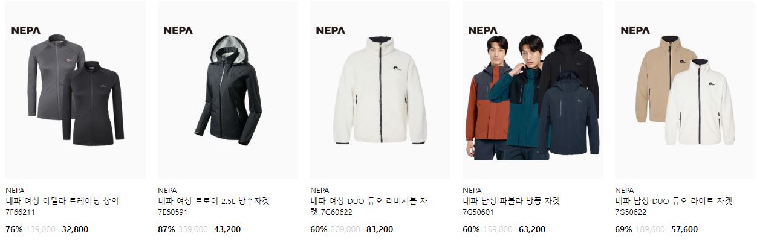Screen dimensions: 757x251
Task: Click the NEPA logo on the gray training top image
Action: (x=26, y=30)
